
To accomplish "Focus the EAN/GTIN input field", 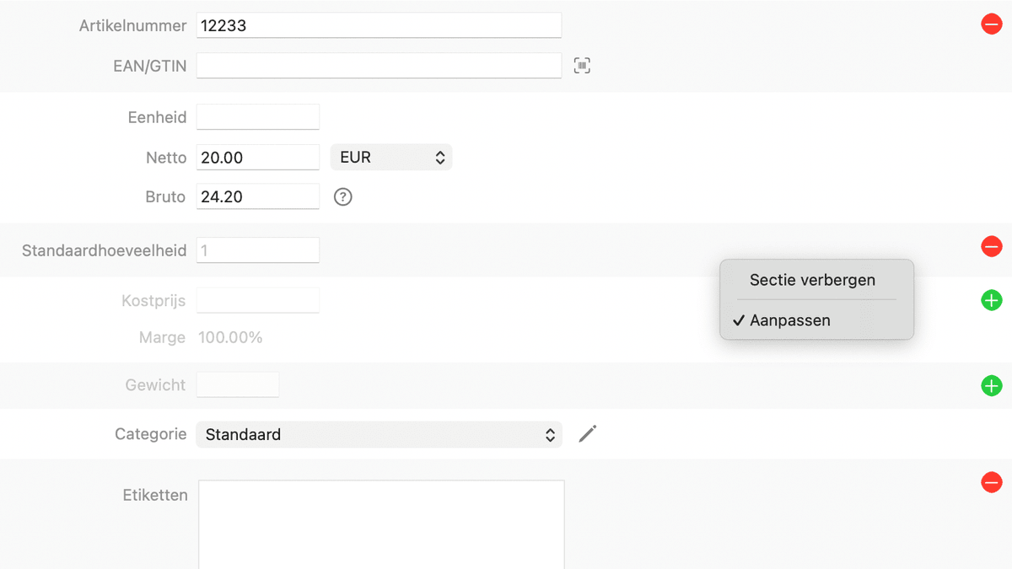I will pos(379,65).
